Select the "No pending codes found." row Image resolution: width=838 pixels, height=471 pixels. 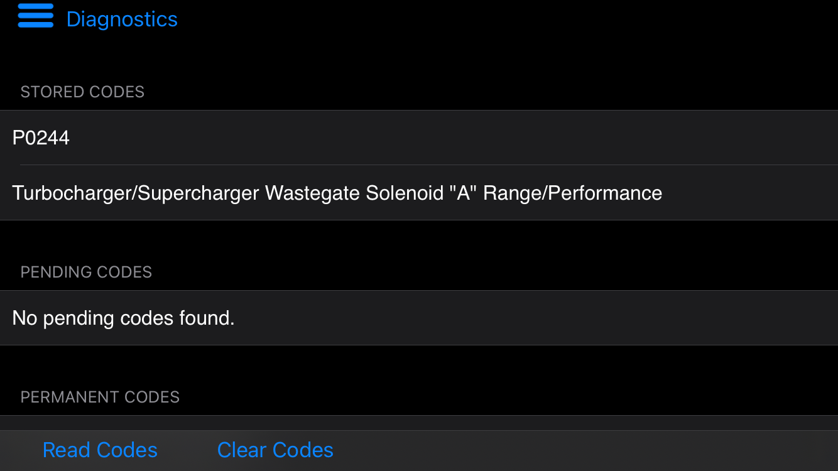click(419, 318)
